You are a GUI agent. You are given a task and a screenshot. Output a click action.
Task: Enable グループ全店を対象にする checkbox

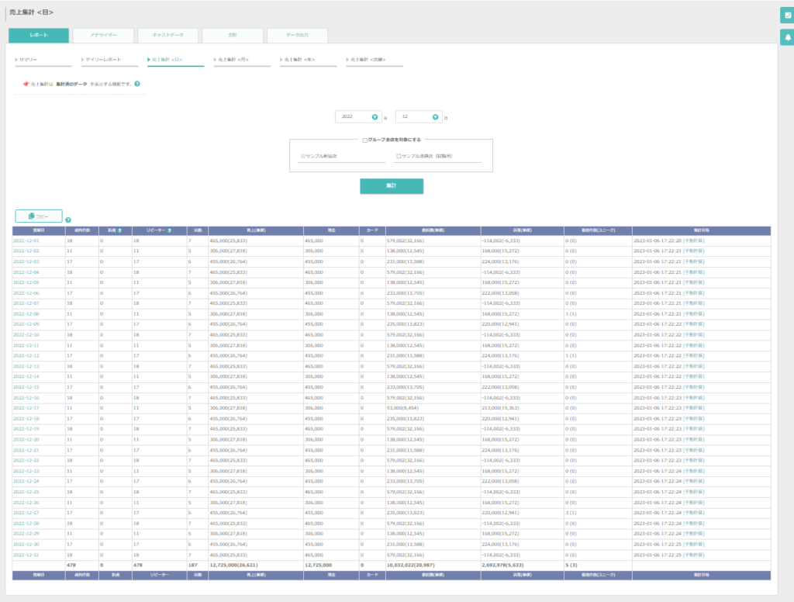coord(364,140)
